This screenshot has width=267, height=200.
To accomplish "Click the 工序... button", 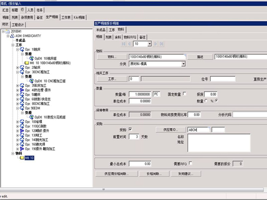I will (112, 79).
